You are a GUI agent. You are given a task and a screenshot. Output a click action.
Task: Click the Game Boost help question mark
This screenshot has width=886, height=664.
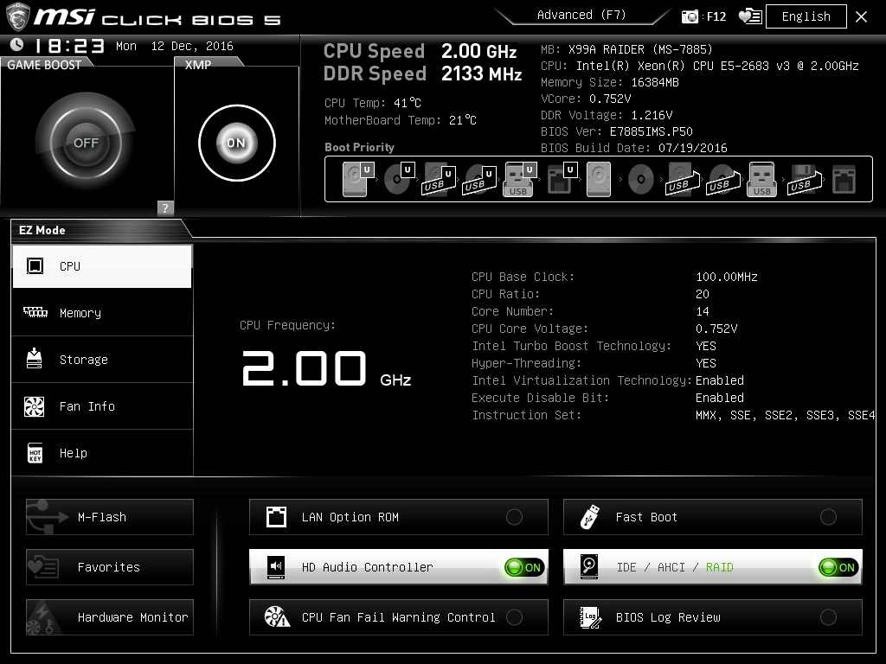[x=165, y=207]
